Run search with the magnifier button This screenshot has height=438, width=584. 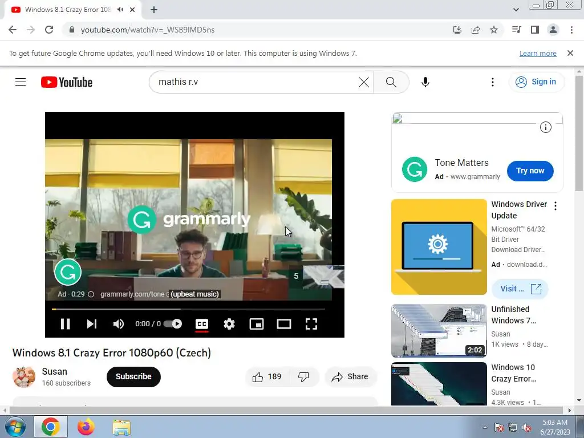tap(391, 82)
